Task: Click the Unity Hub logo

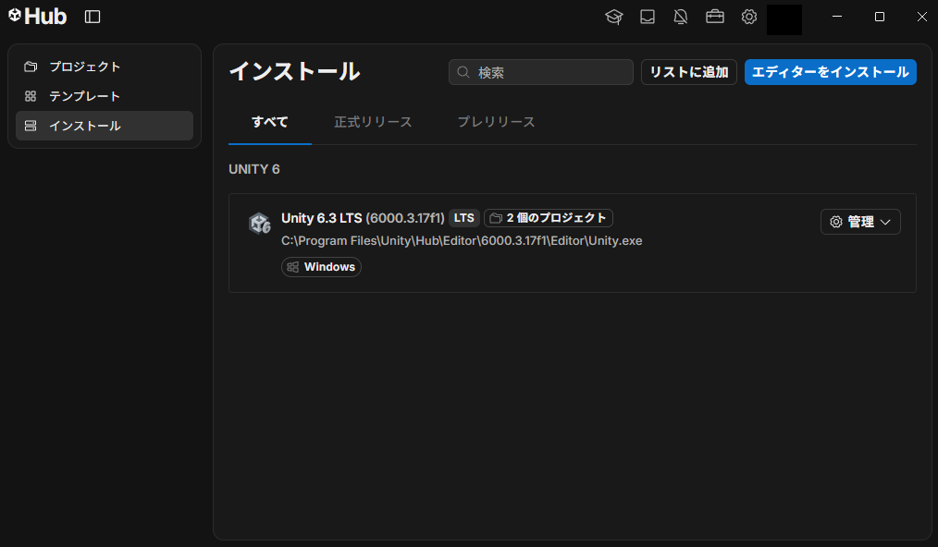Action: coord(37,16)
